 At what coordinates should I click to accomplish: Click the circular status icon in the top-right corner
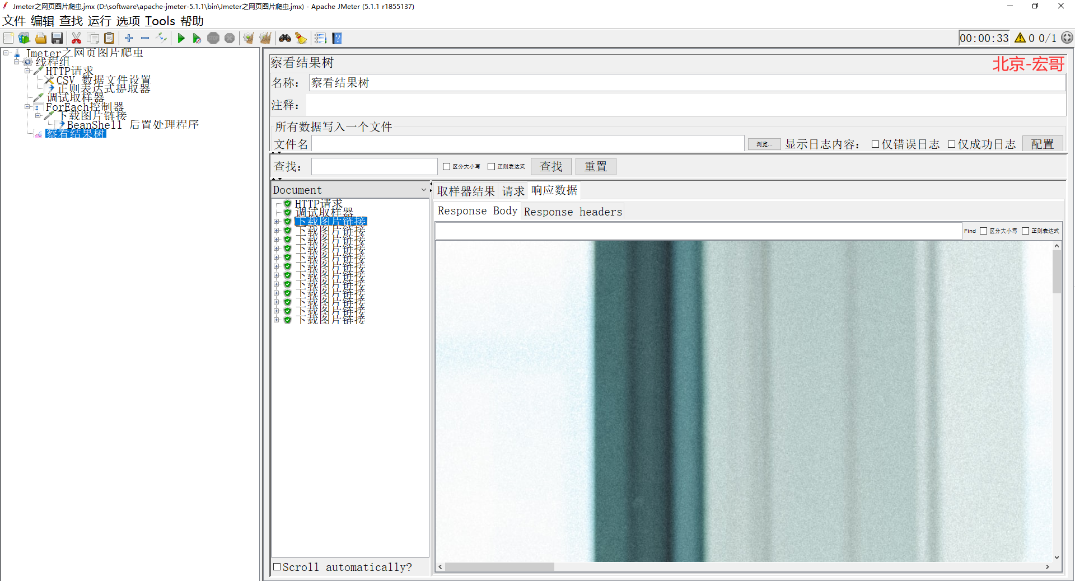click(1067, 38)
